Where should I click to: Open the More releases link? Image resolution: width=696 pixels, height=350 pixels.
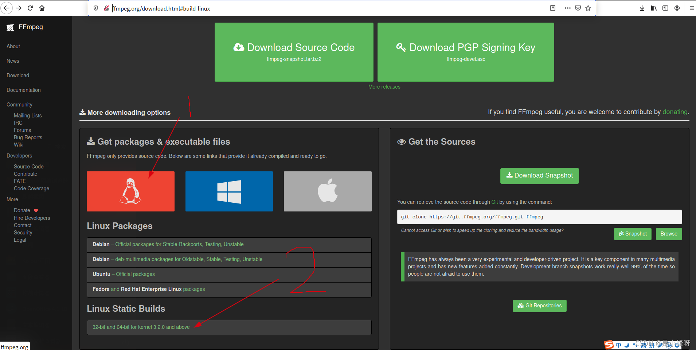(384, 87)
